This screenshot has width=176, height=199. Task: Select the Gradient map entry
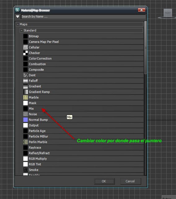pos(83,86)
